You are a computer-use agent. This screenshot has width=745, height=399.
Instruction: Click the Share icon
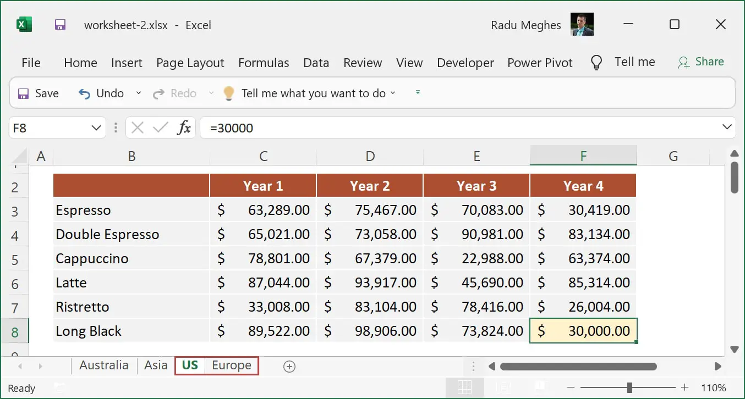[x=683, y=62]
